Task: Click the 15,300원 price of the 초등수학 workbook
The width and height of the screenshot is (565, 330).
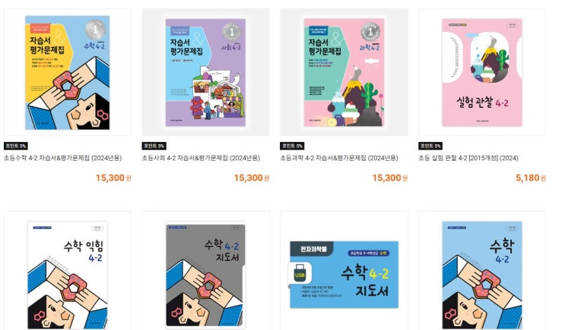Action: pos(113,178)
